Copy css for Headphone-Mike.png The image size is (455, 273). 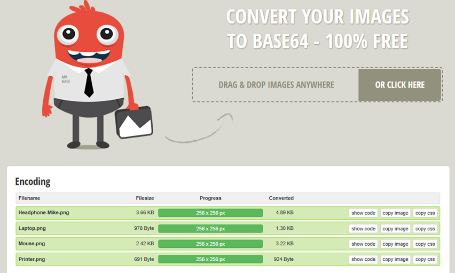click(425, 213)
